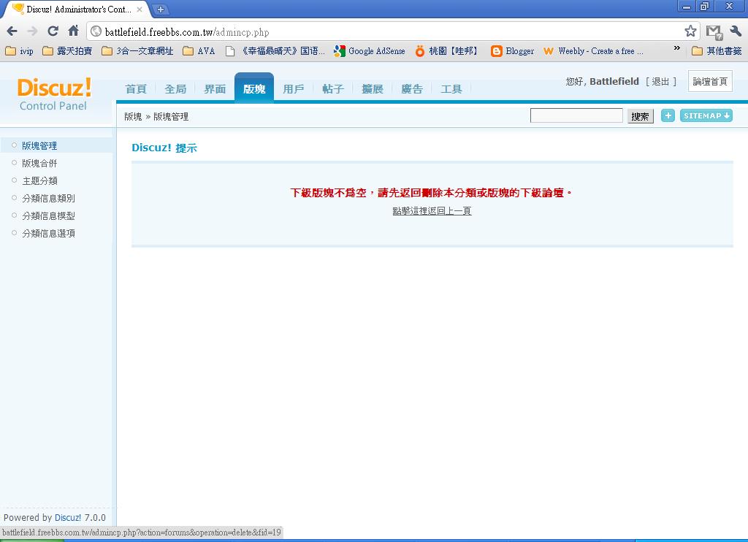Switch to the 用戶 tab
The image size is (748, 542).
pyautogui.click(x=293, y=89)
